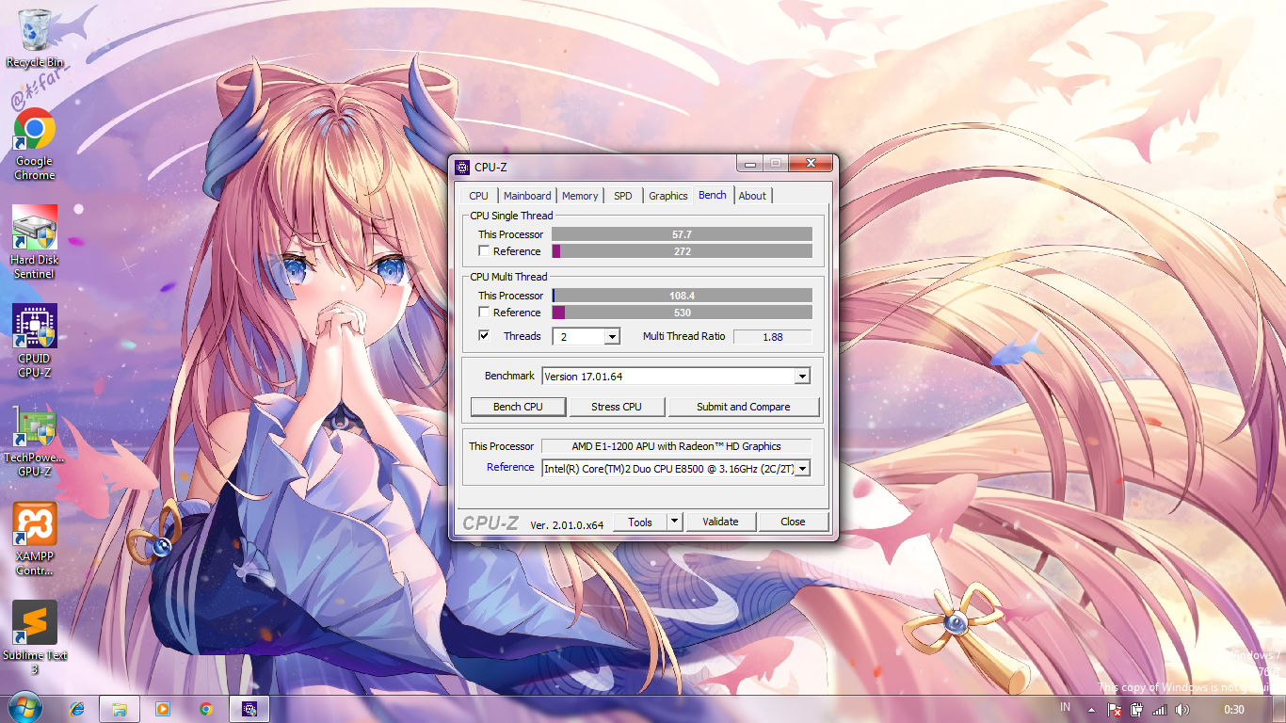Click the IN language indicator
1286x723 pixels.
(x=1066, y=707)
